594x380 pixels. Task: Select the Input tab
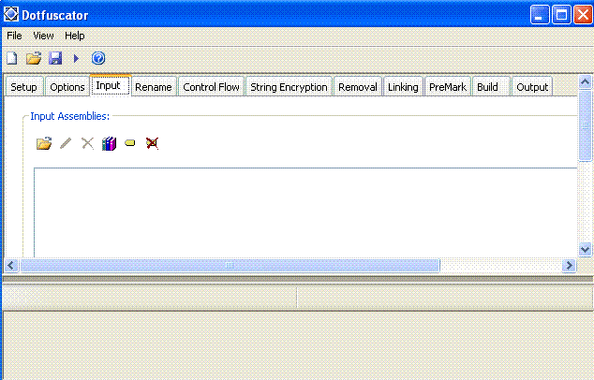point(110,86)
